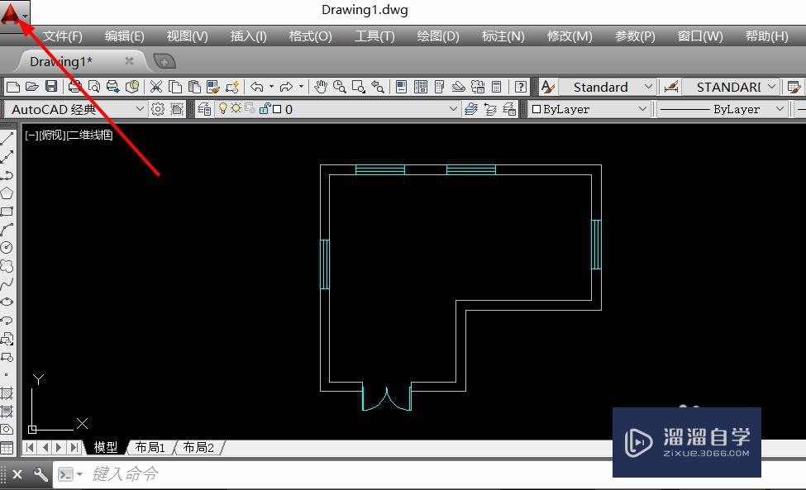Open the 编辑(E) menu
The image size is (806, 490).
124,36
